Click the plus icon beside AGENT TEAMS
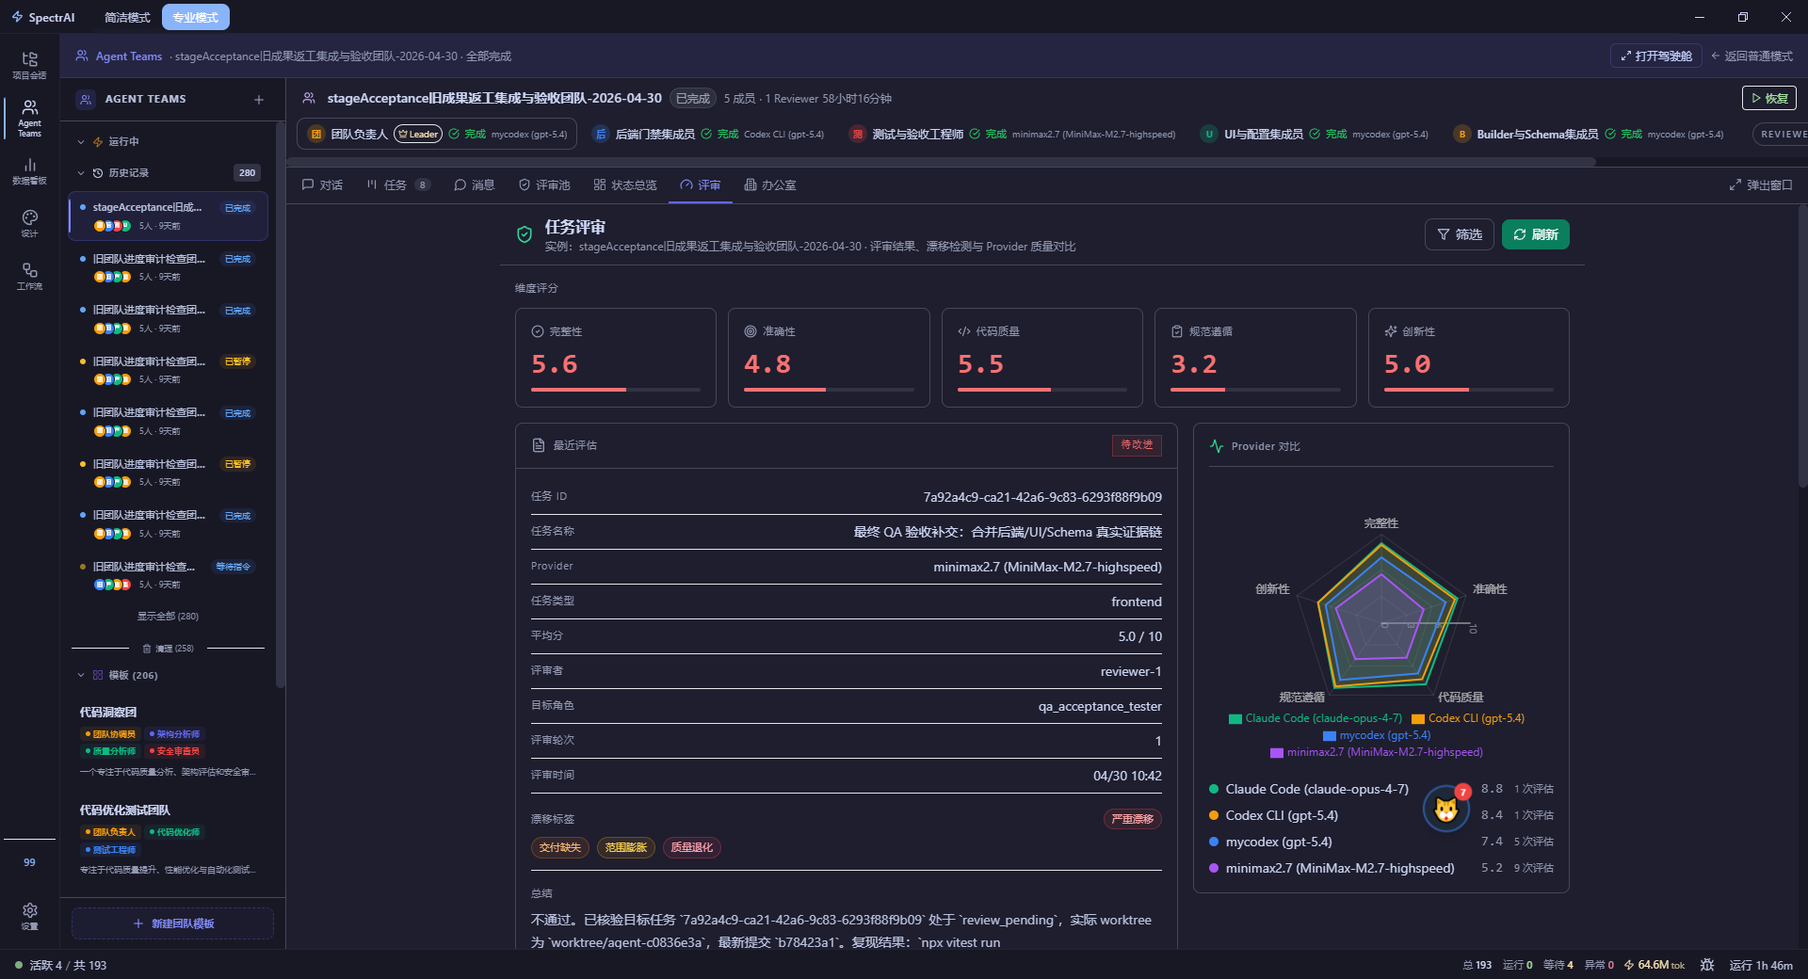The image size is (1808, 979). coord(259,100)
